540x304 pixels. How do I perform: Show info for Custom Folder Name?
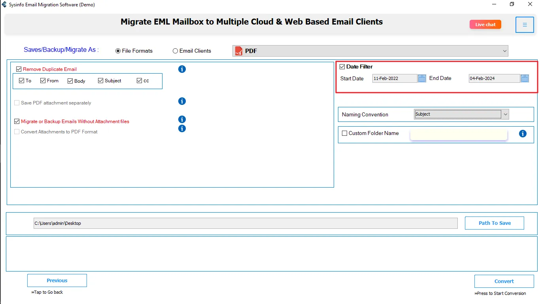coord(523,134)
